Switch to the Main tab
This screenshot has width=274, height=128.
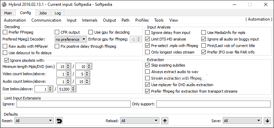[x=8, y=13]
